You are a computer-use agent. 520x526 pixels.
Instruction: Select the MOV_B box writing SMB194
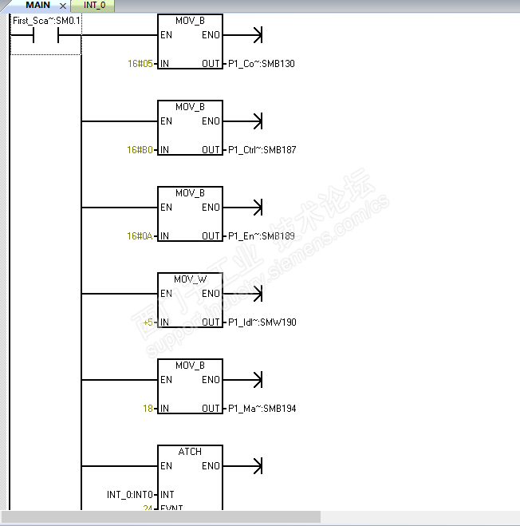190,386
